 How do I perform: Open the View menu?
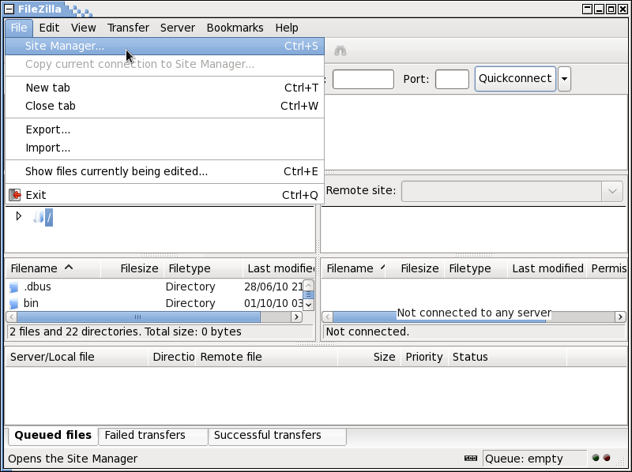click(84, 28)
